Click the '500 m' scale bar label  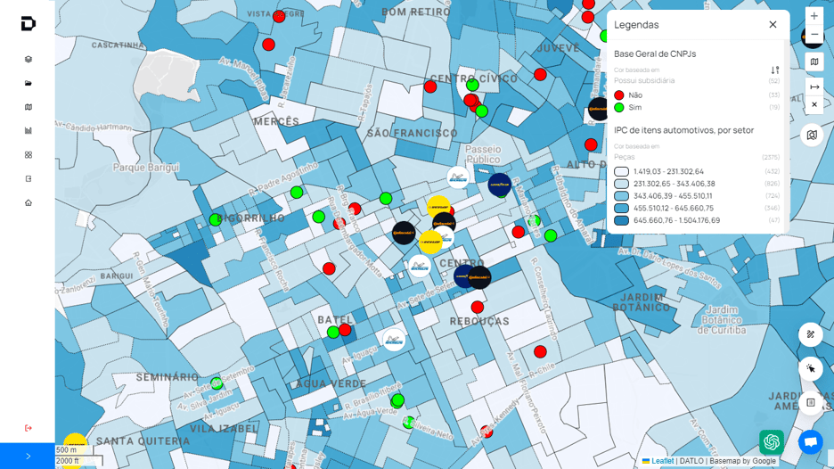click(x=67, y=450)
